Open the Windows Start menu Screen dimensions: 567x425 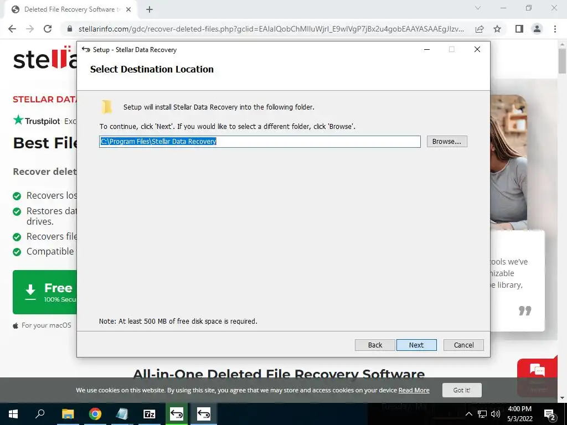coord(13,414)
